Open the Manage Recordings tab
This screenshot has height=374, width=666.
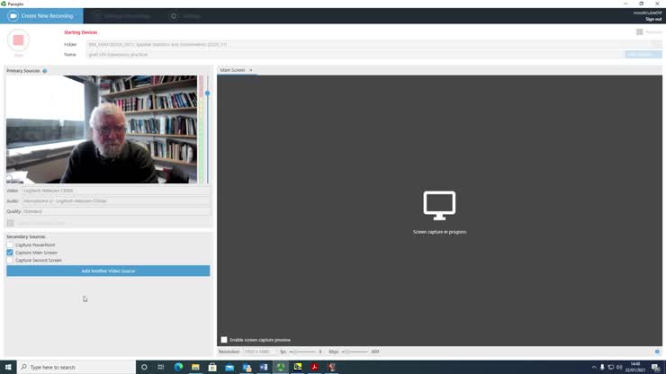[x=121, y=15]
